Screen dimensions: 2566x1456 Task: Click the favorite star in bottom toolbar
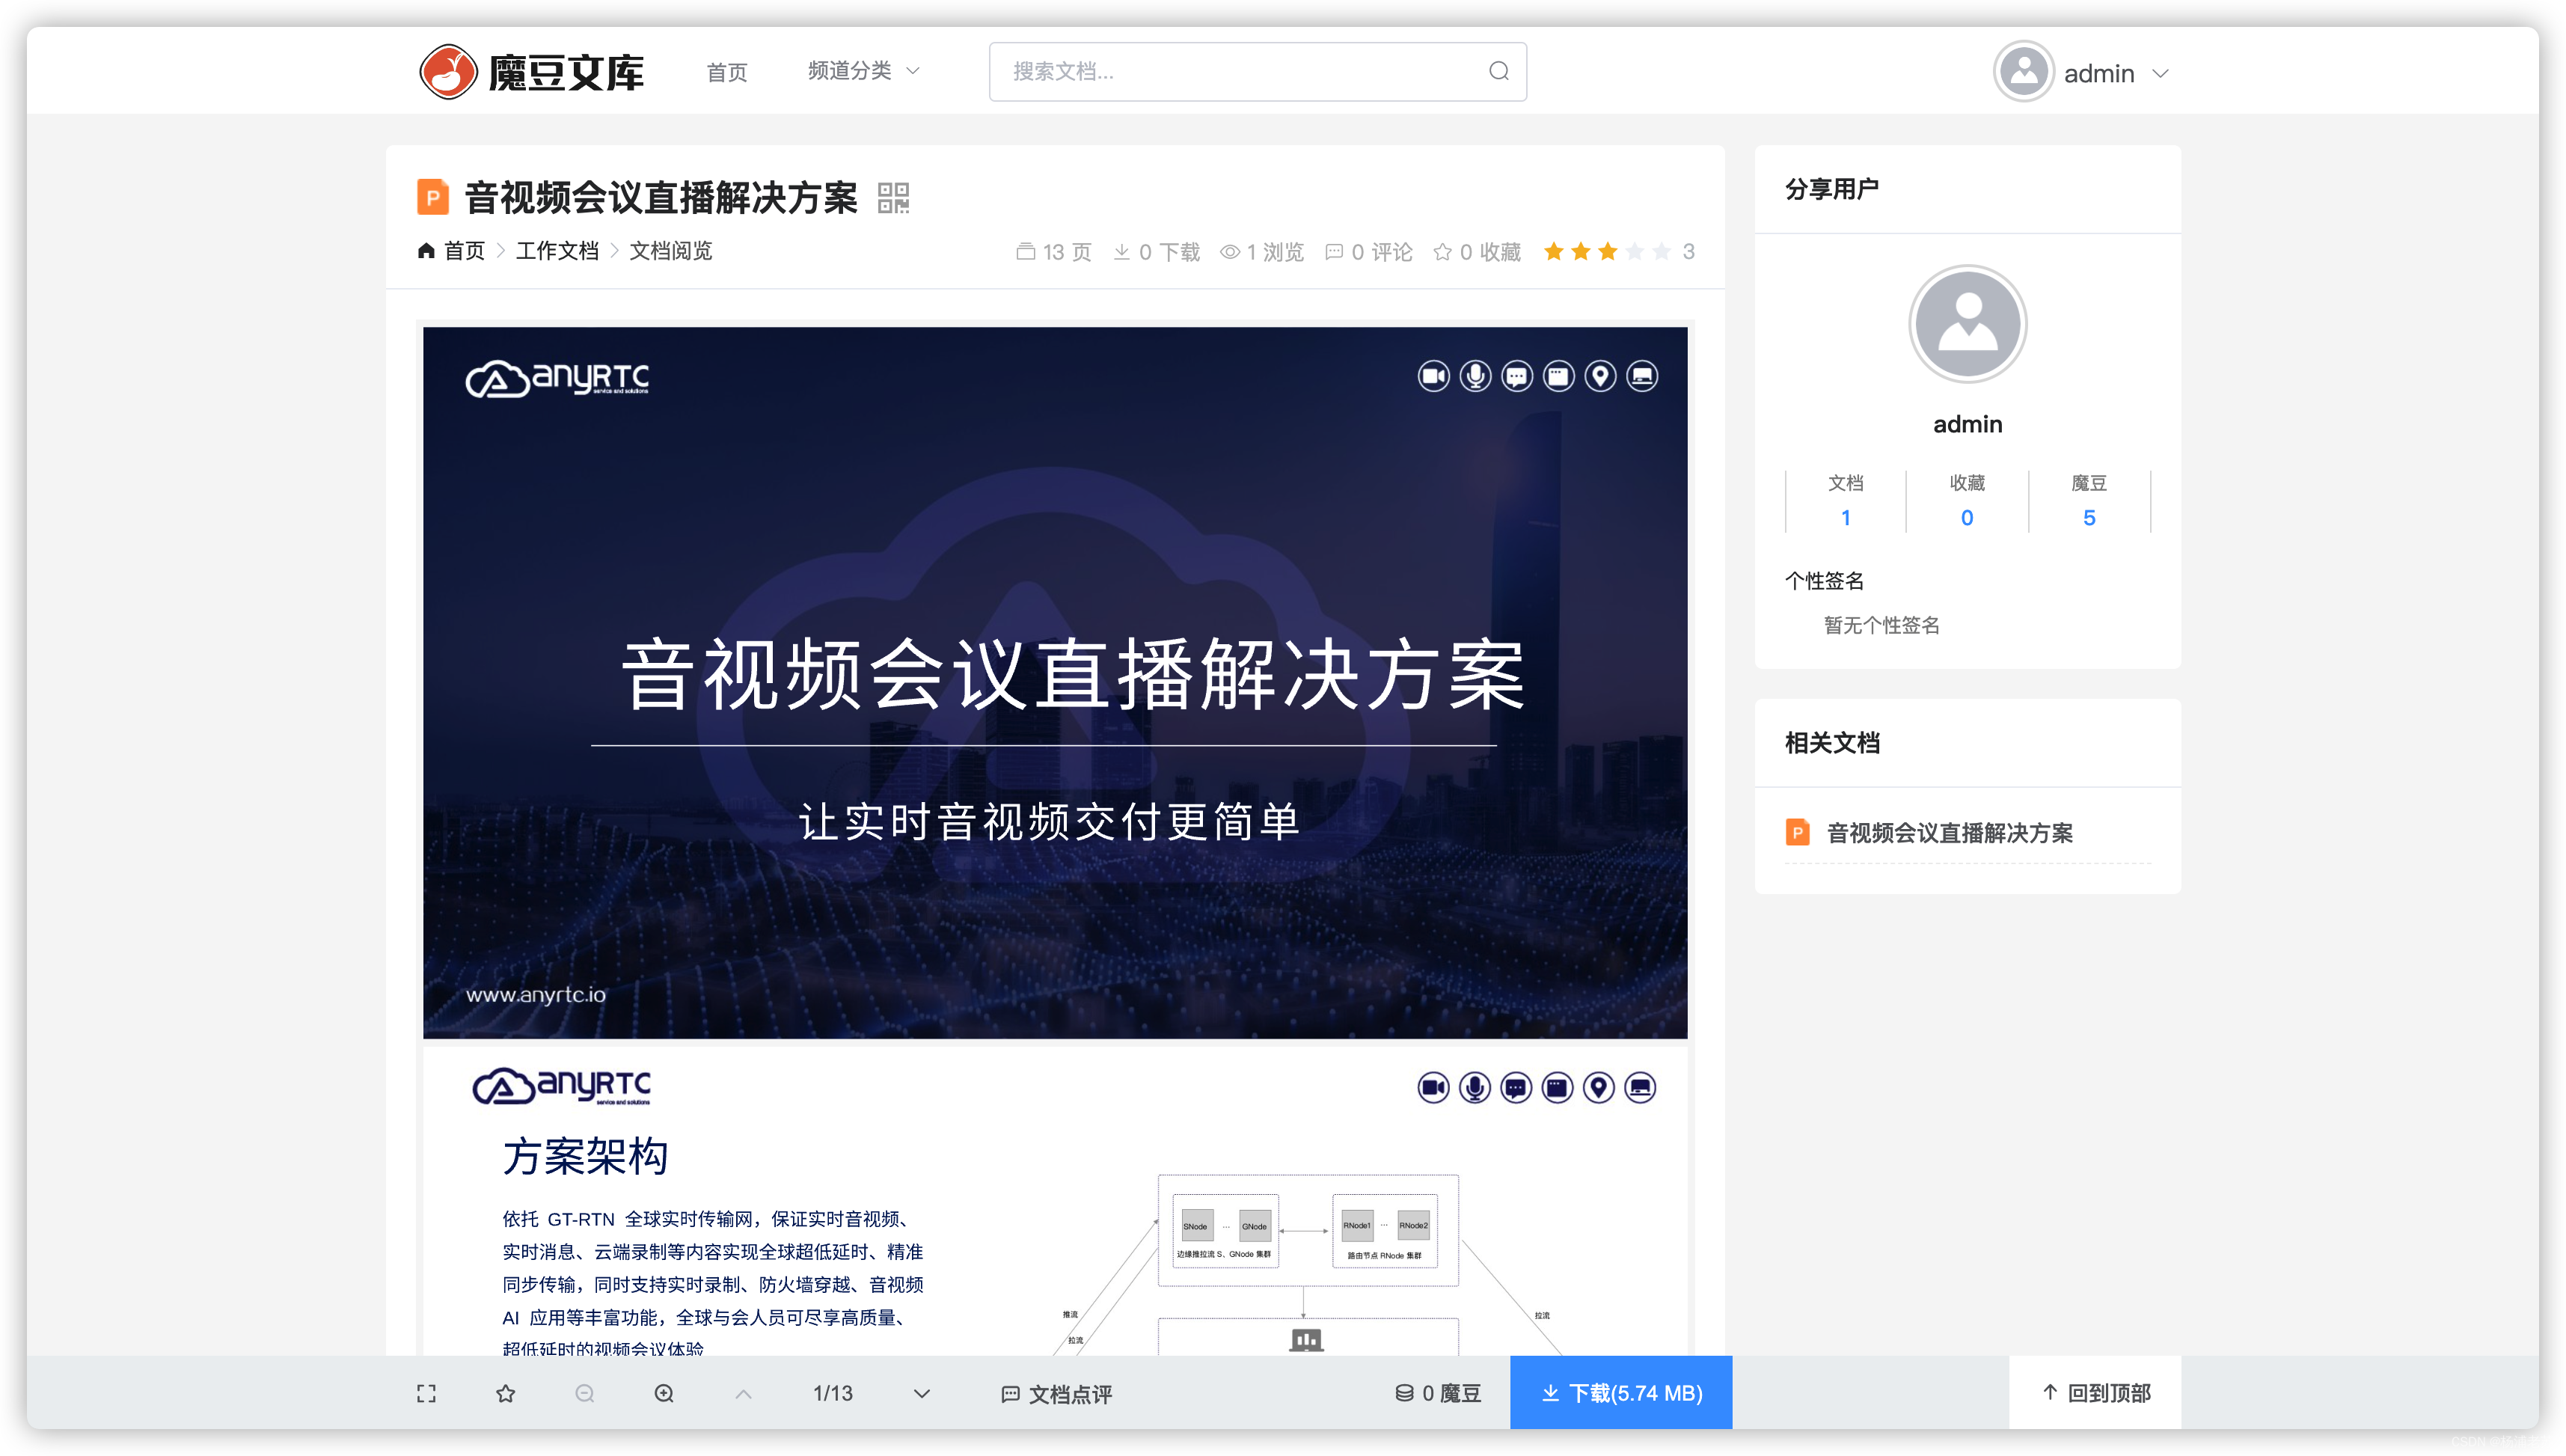click(x=506, y=1393)
